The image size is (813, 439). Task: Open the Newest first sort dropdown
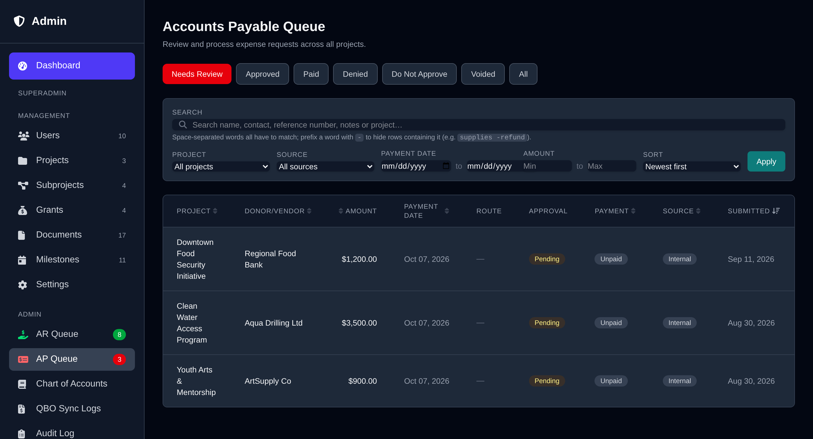tap(692, 166)
